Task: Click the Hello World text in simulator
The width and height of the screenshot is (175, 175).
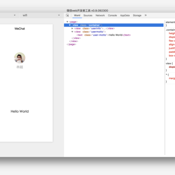Action: click(x=20, y=111)
